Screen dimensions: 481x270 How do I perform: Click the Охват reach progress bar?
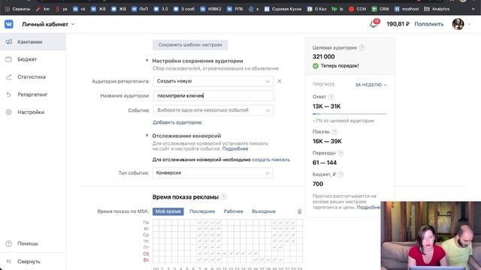click(349, 114)
